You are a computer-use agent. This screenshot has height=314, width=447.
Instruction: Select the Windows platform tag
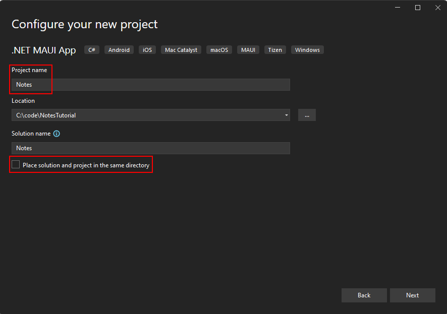pos(307,49)
